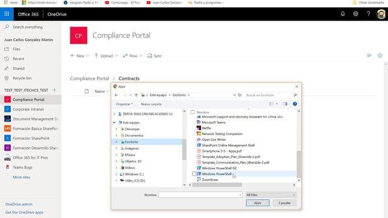Open the All Files type dropdown

[271, 195]
